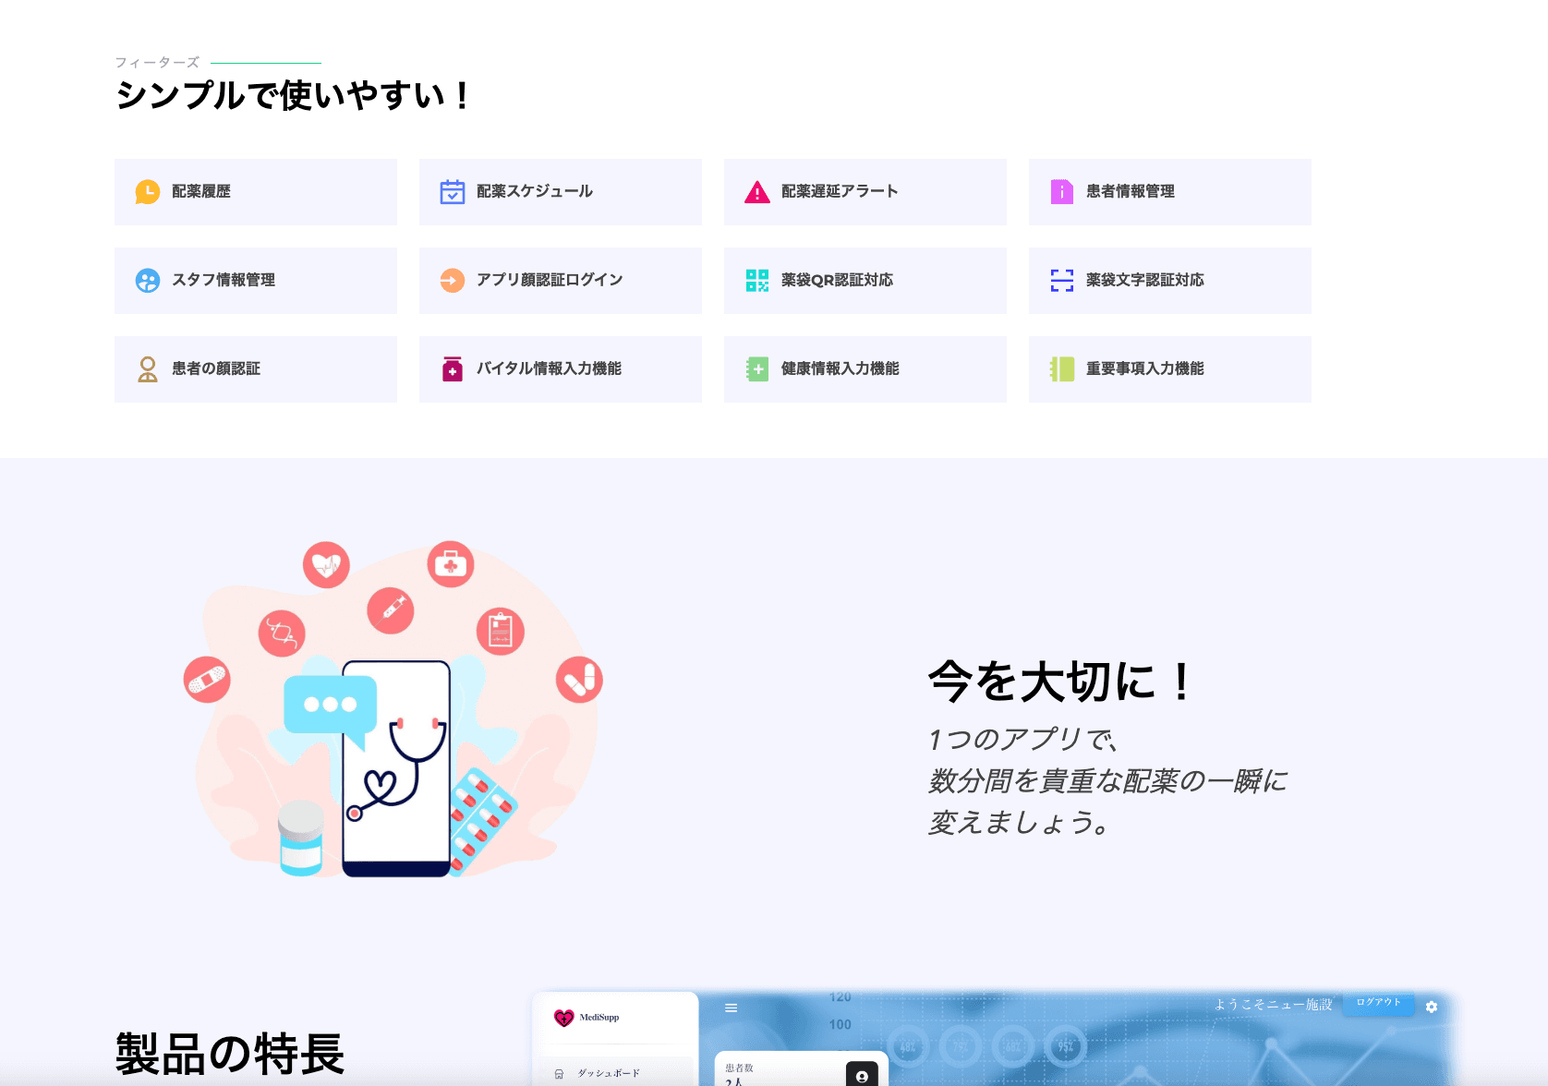Select the 患者情報管理 info icon

click(1060, 191)
